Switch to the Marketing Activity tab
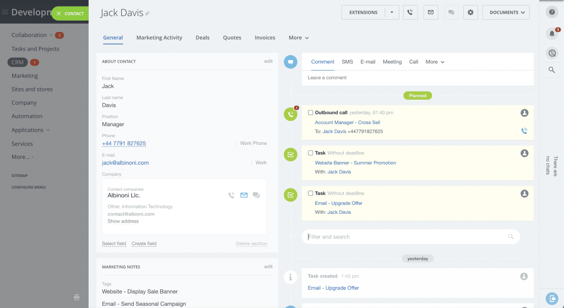Viewport: 564px width, 308px height. point(159,37)
